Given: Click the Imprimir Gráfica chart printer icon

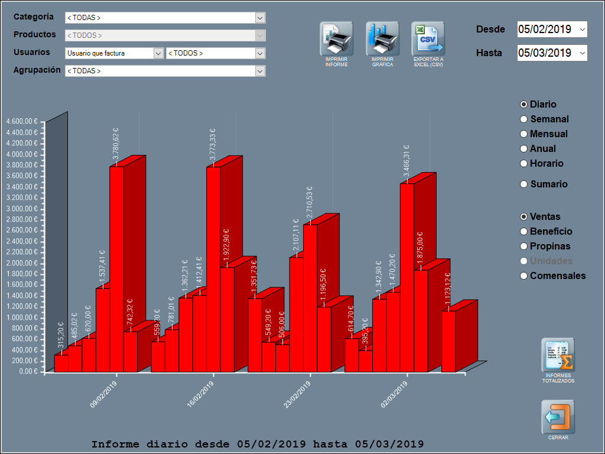Looking at the screenshot, I should (x=382, y=39).
